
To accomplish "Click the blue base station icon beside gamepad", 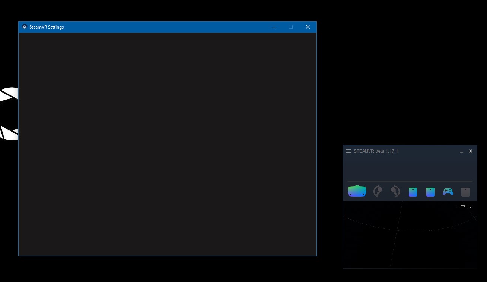I will (430, 192).
